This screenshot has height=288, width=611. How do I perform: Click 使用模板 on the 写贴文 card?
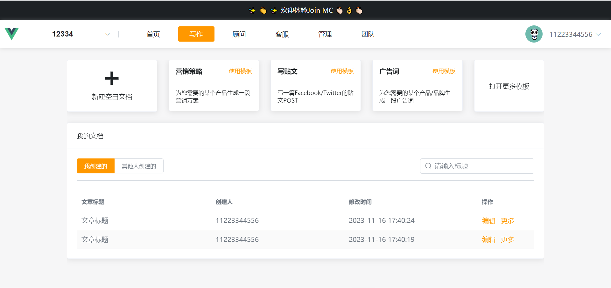342,71
